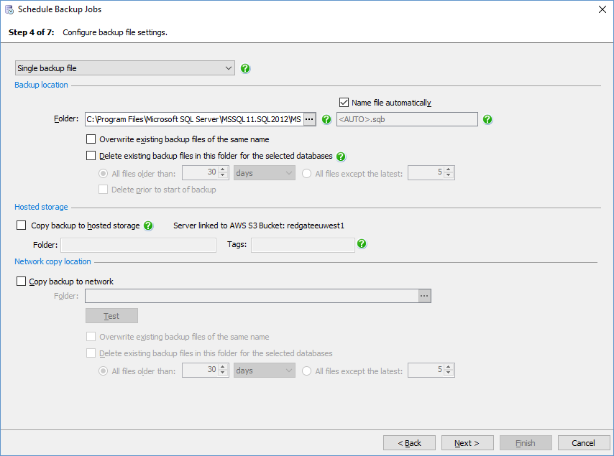Click help icon beside <AUTO>.sqb file name
This screenshot has width=614, height=456.
[x=487, y=119]
